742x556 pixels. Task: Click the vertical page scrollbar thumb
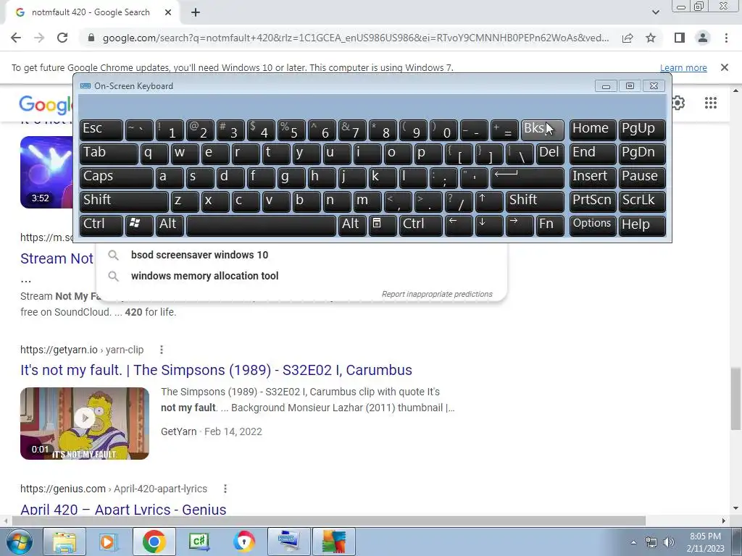pos(735,398)
